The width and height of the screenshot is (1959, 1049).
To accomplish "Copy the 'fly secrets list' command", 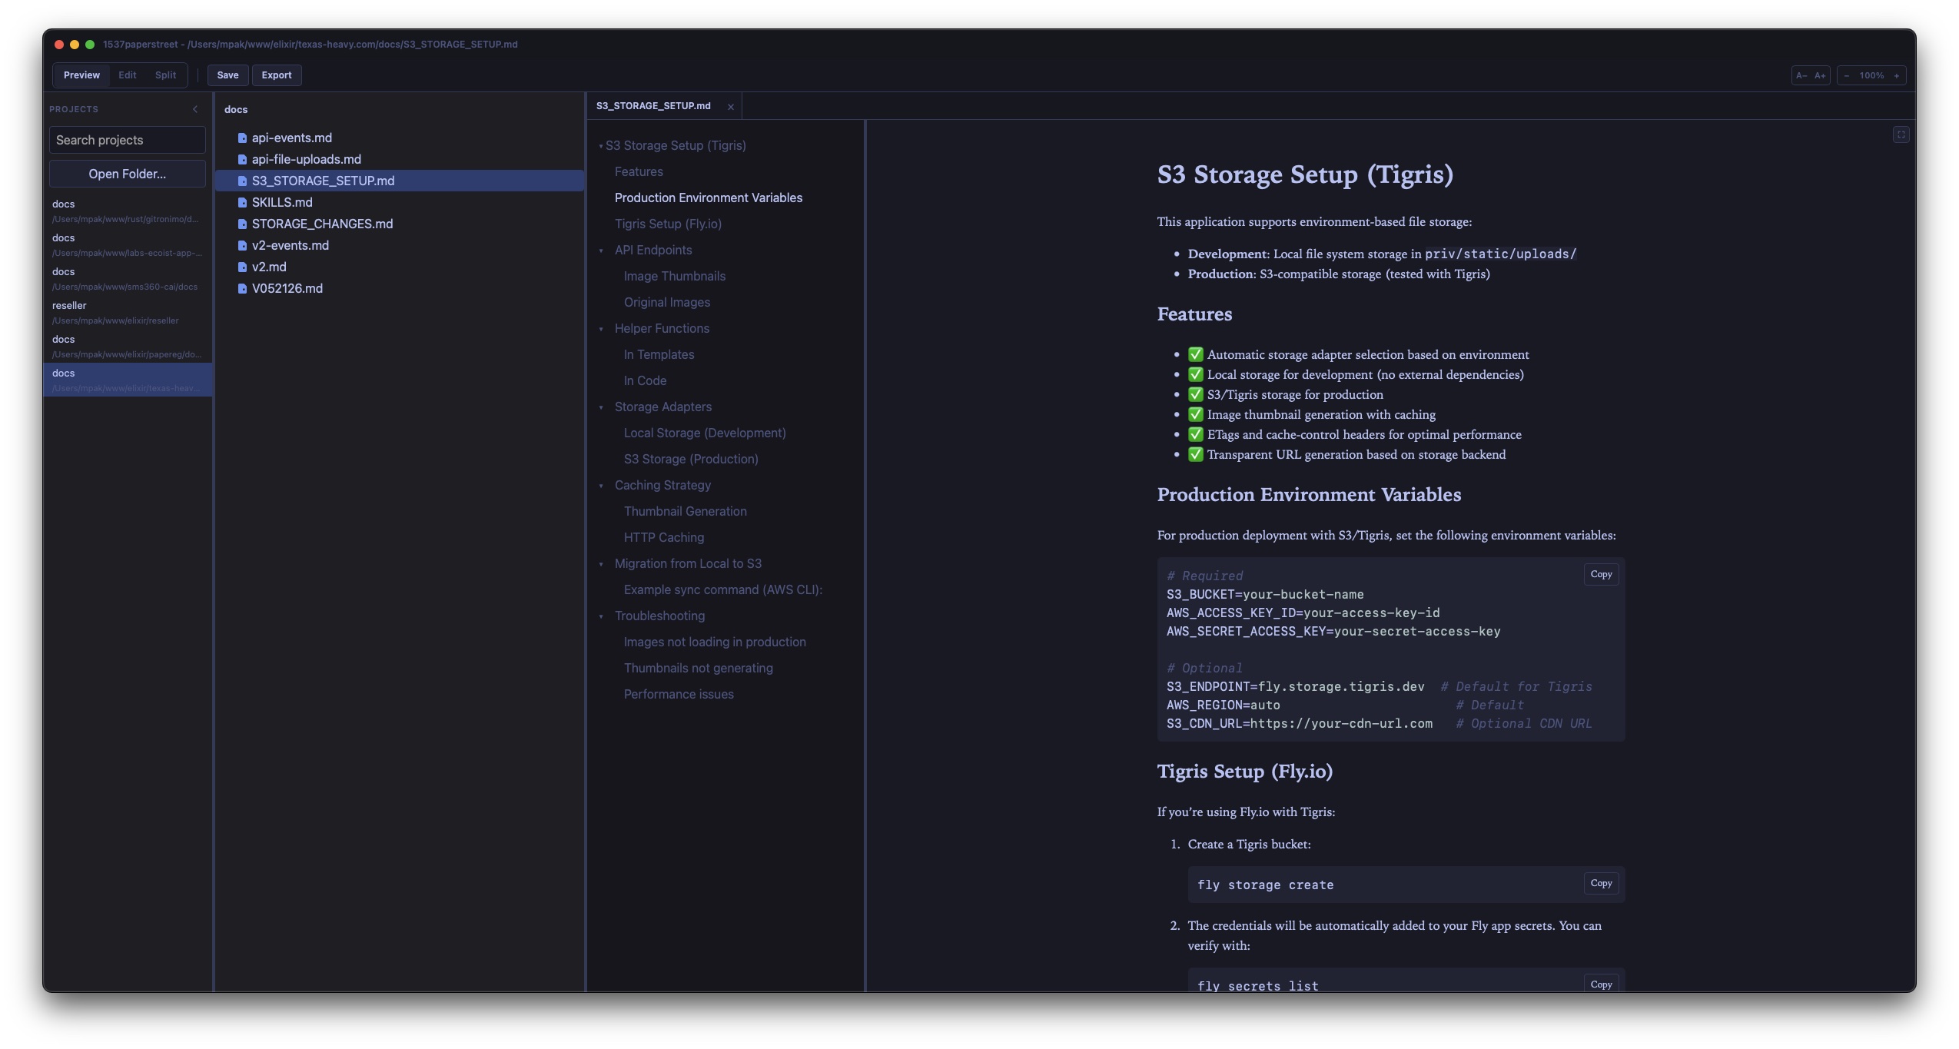I will [1601, 984].
